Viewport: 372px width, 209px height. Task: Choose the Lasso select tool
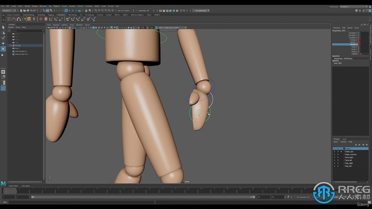(x=3, y=33)
